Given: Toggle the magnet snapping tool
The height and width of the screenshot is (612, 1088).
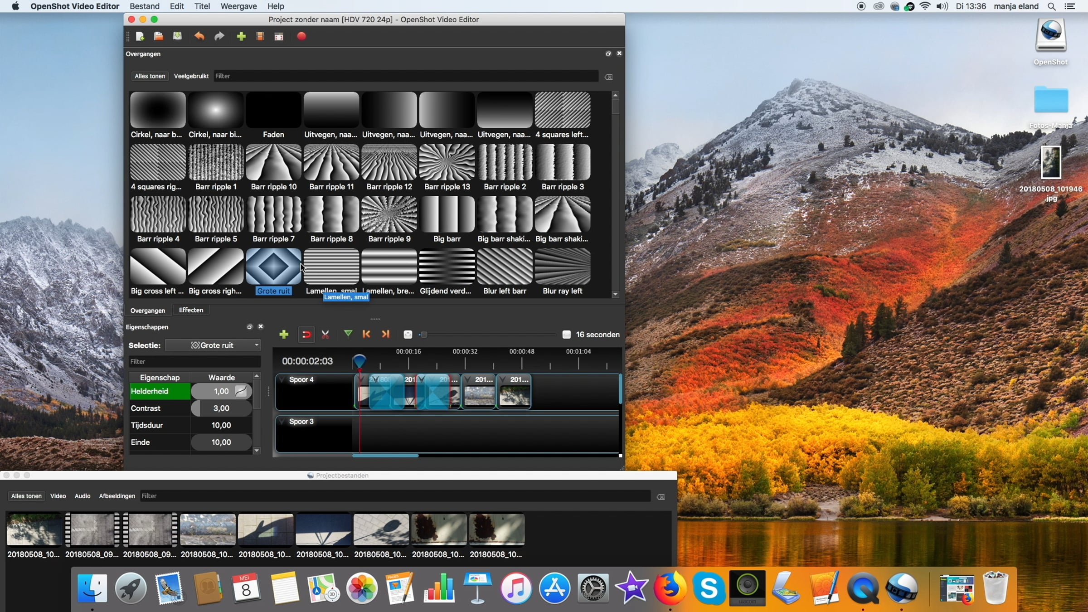Looking at the screenshot, I should click(306, 335).
